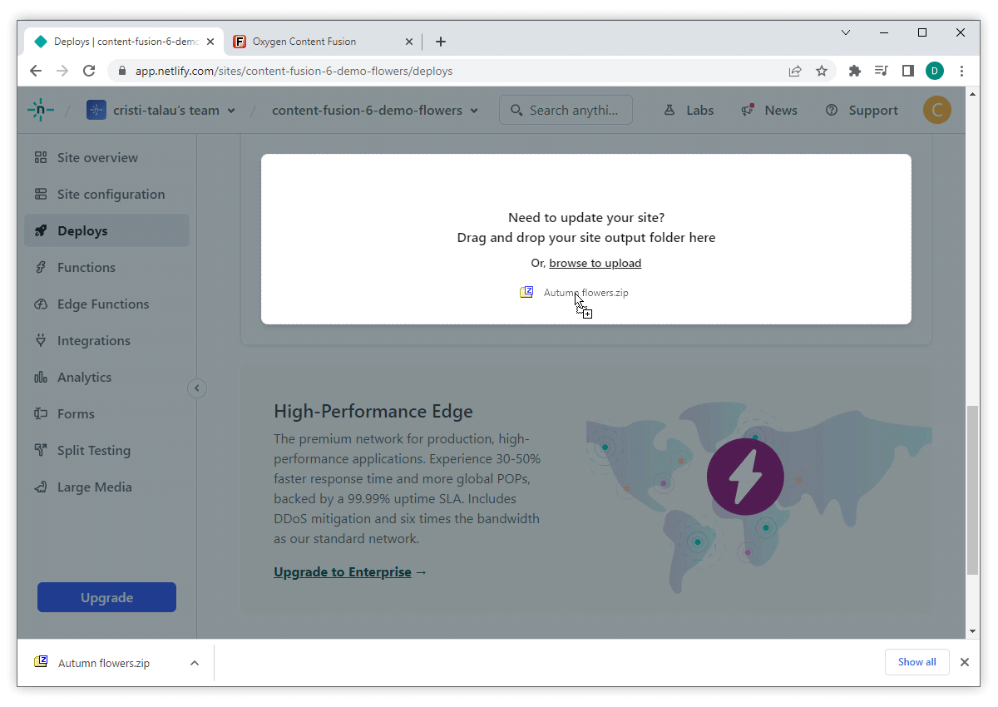Open the Chrome extensions puzzle icon
Image resolution: width=998 pixels, height=707 pixels.
[x=854, y=71]
